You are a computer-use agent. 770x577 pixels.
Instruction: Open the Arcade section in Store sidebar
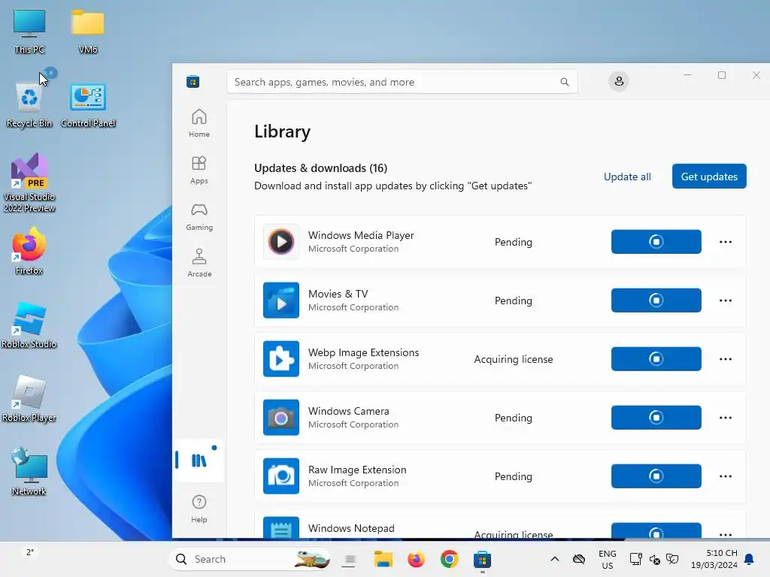tap(199, 263)
